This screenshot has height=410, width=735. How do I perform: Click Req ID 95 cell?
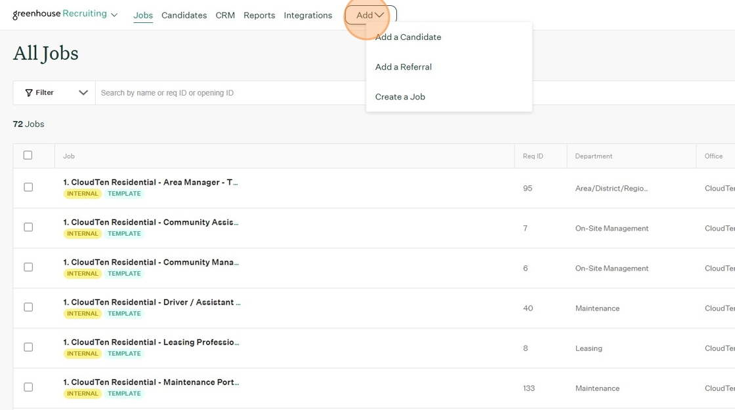click(x=528, y=188)
